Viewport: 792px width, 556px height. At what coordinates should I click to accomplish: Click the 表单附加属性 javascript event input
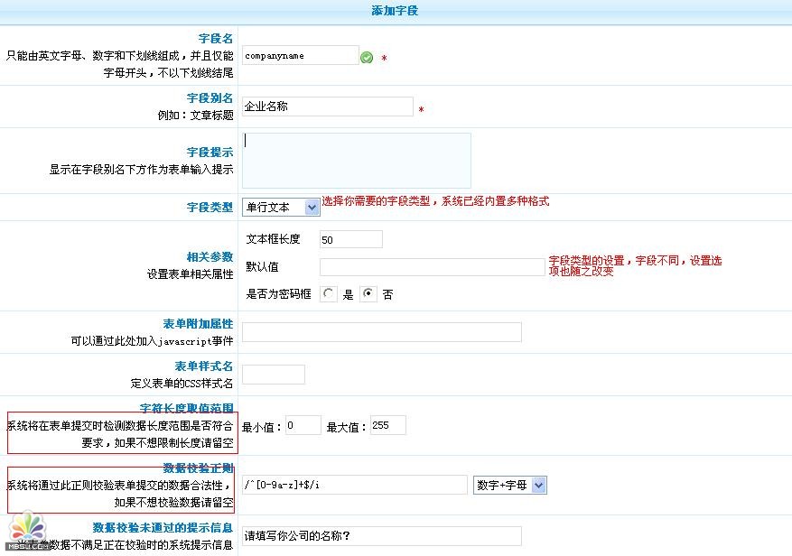pos(381,332)
